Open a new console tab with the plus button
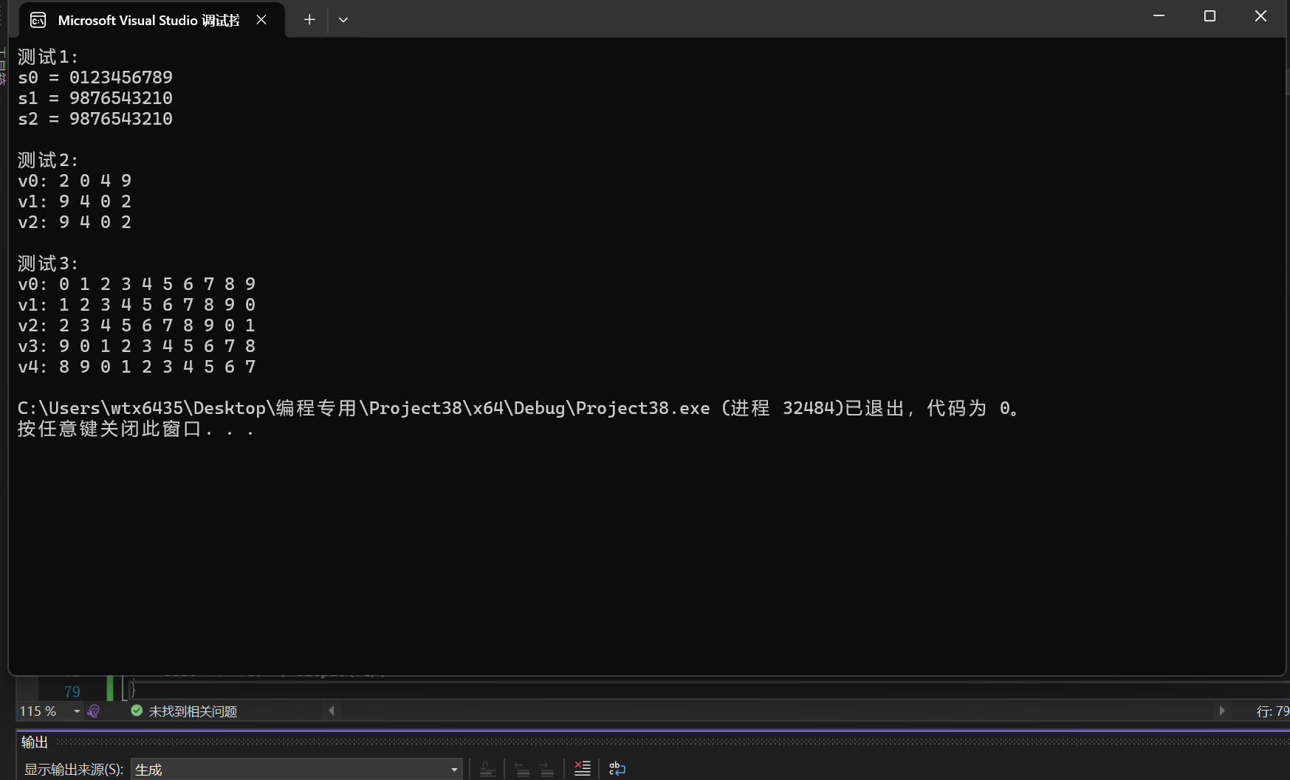The image size is (1290, 780). 309,19
